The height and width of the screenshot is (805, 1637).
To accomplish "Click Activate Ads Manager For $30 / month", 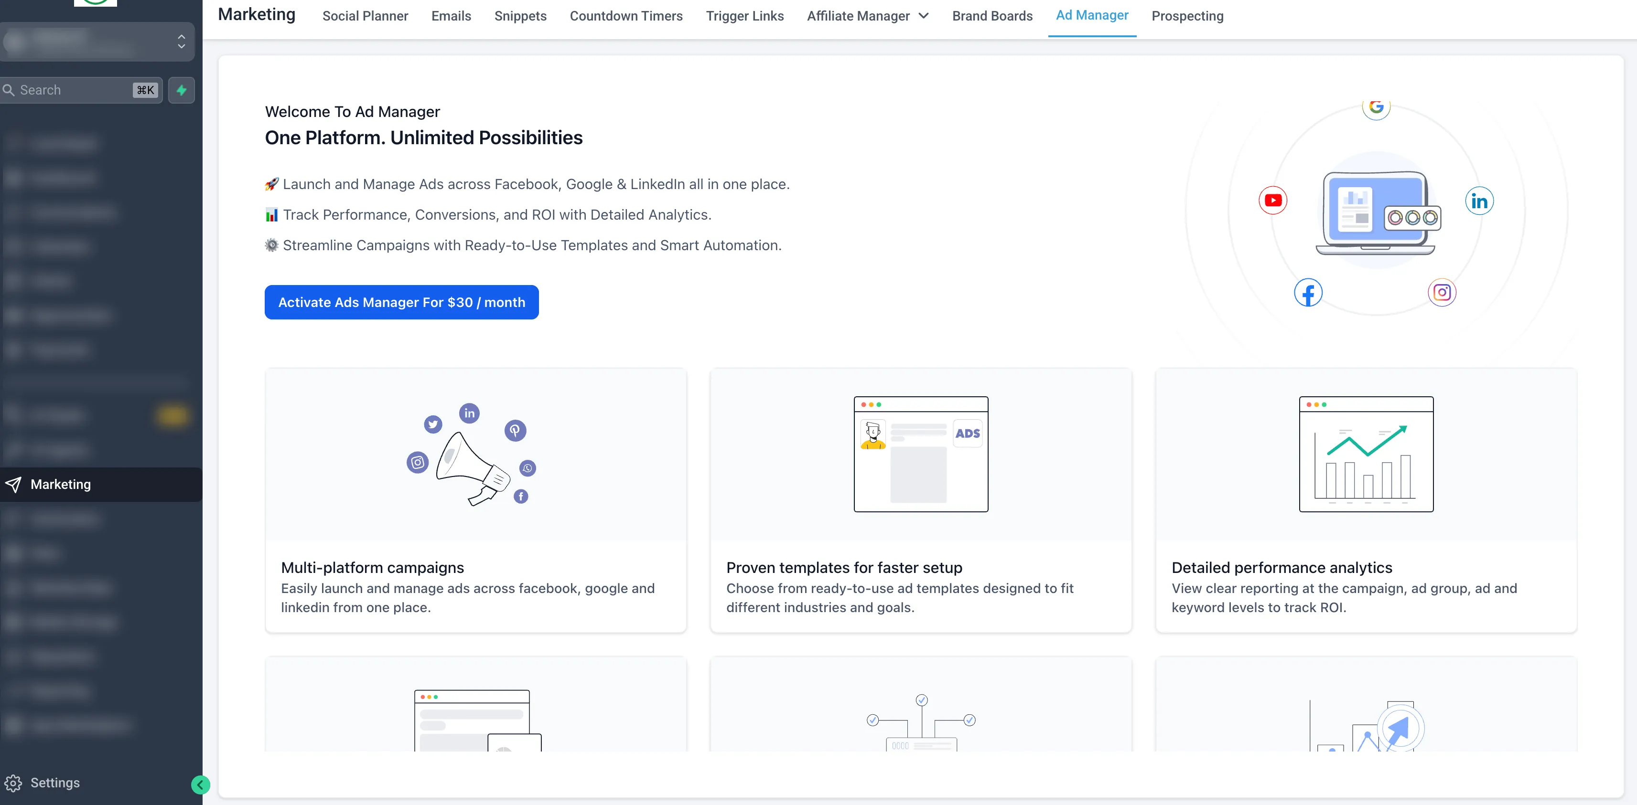I will [x=401, y=302].
